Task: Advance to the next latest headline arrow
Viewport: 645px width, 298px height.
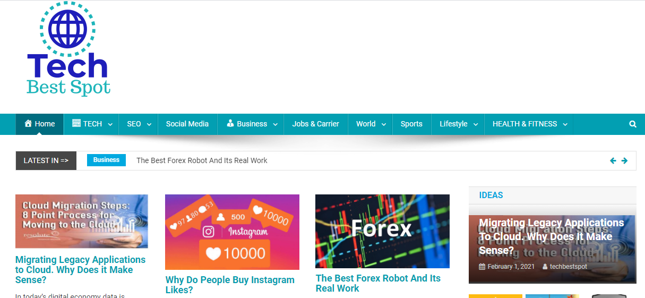Action: (624, 160)
